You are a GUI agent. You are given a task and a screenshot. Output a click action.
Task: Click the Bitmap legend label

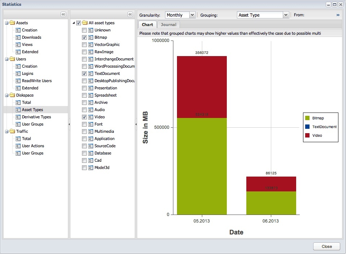click(318, 118)
